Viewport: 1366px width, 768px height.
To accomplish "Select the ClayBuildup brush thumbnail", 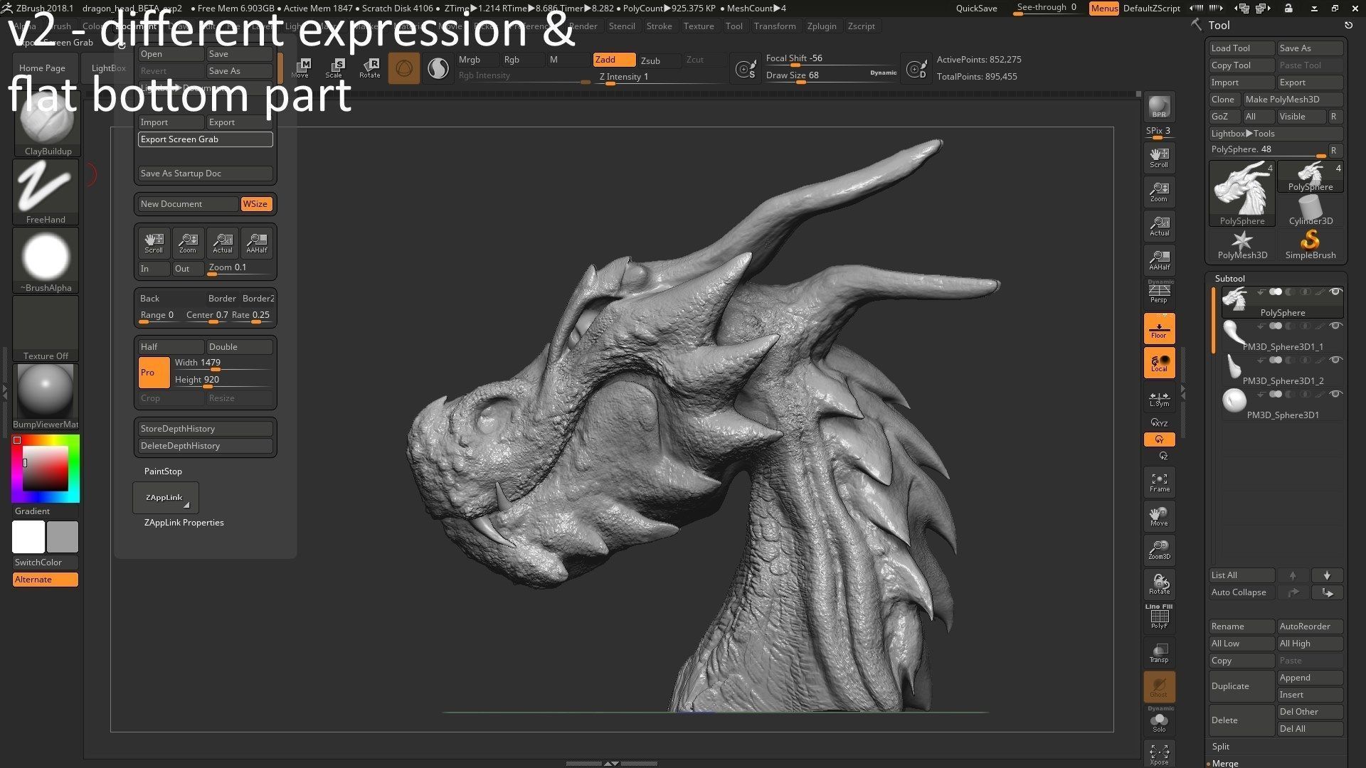I will (x=46, y=124).
